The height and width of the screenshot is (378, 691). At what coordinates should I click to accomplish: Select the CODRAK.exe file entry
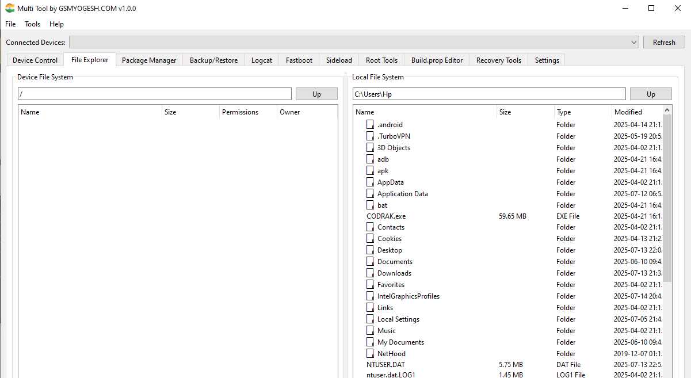pyautogui.click(x=386, y=216)
